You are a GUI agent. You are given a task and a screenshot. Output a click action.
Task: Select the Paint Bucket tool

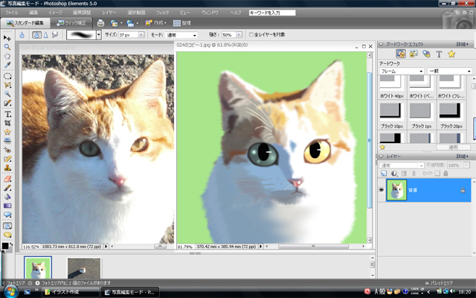[7, 197]
